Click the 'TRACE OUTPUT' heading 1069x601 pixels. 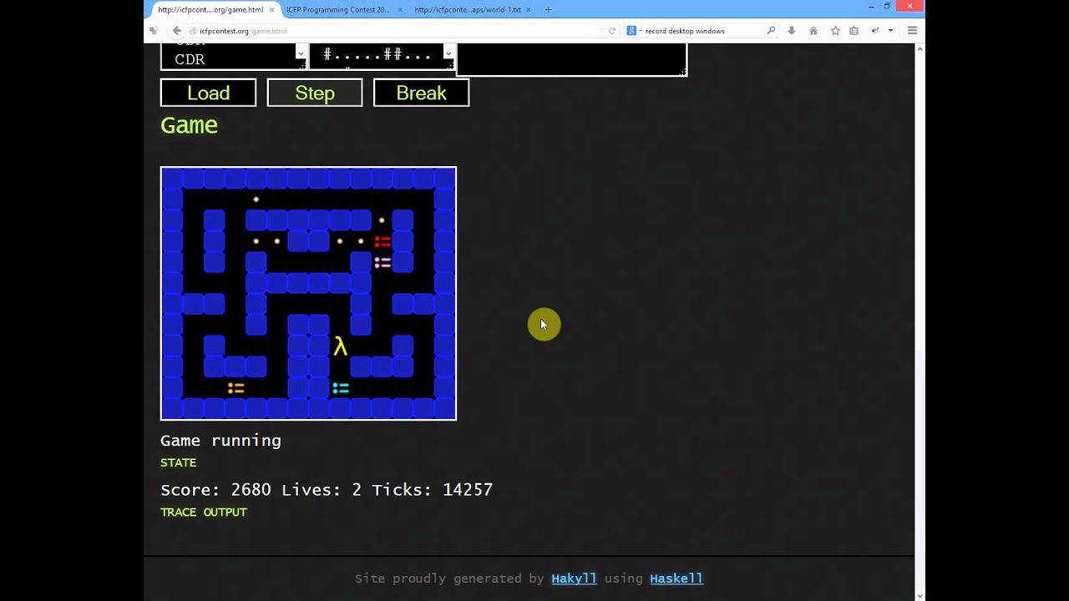pyautogui.click(x=204, y=513)
